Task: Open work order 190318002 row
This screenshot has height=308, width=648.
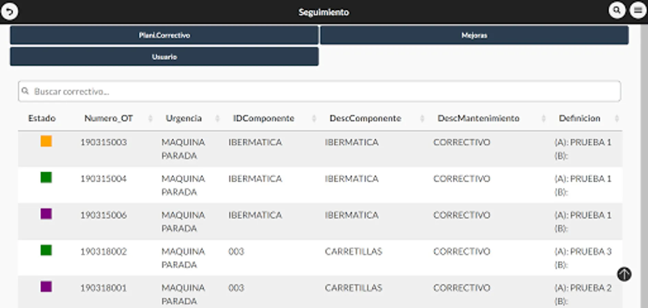Action: tap(320, 258)
